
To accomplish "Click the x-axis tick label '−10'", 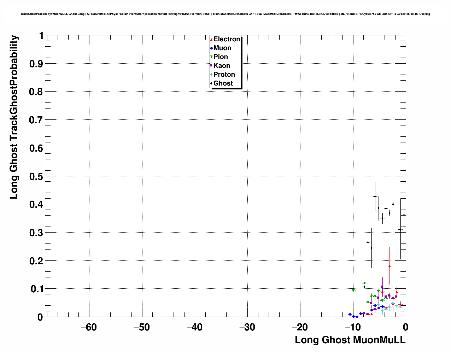I will pyautogui.click(x=352, y=327).
